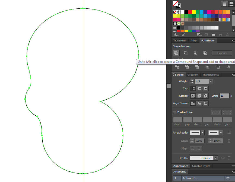Enable the Dashed Line checkbox
The image size is (235, 182).
(x=175, y=112)
